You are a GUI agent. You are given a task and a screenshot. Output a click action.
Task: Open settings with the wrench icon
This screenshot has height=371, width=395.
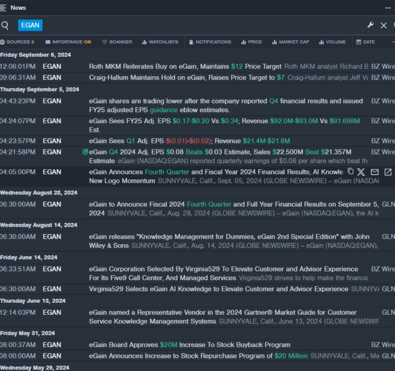tap(370, 25)
